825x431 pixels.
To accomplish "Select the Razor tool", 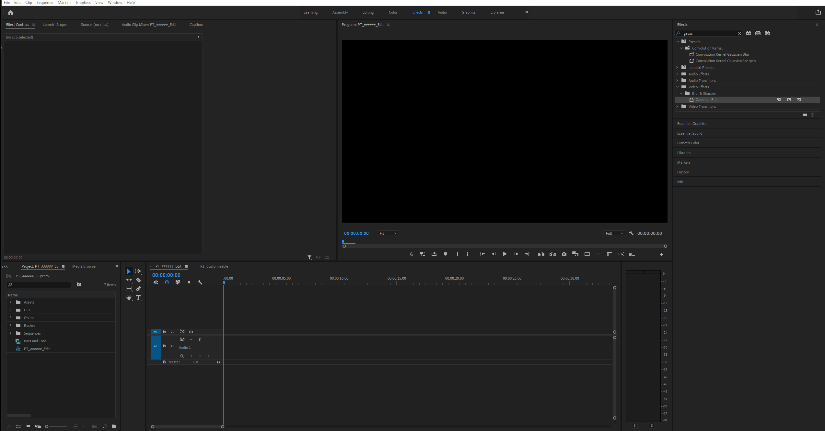I will (x=138, y=280).
